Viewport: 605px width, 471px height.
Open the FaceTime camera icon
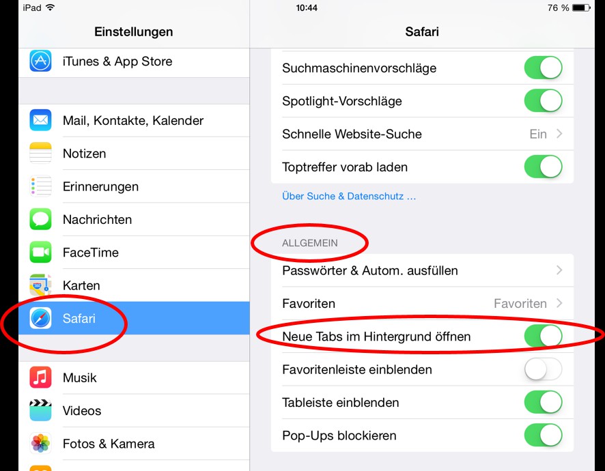click(x=41, y=253)
